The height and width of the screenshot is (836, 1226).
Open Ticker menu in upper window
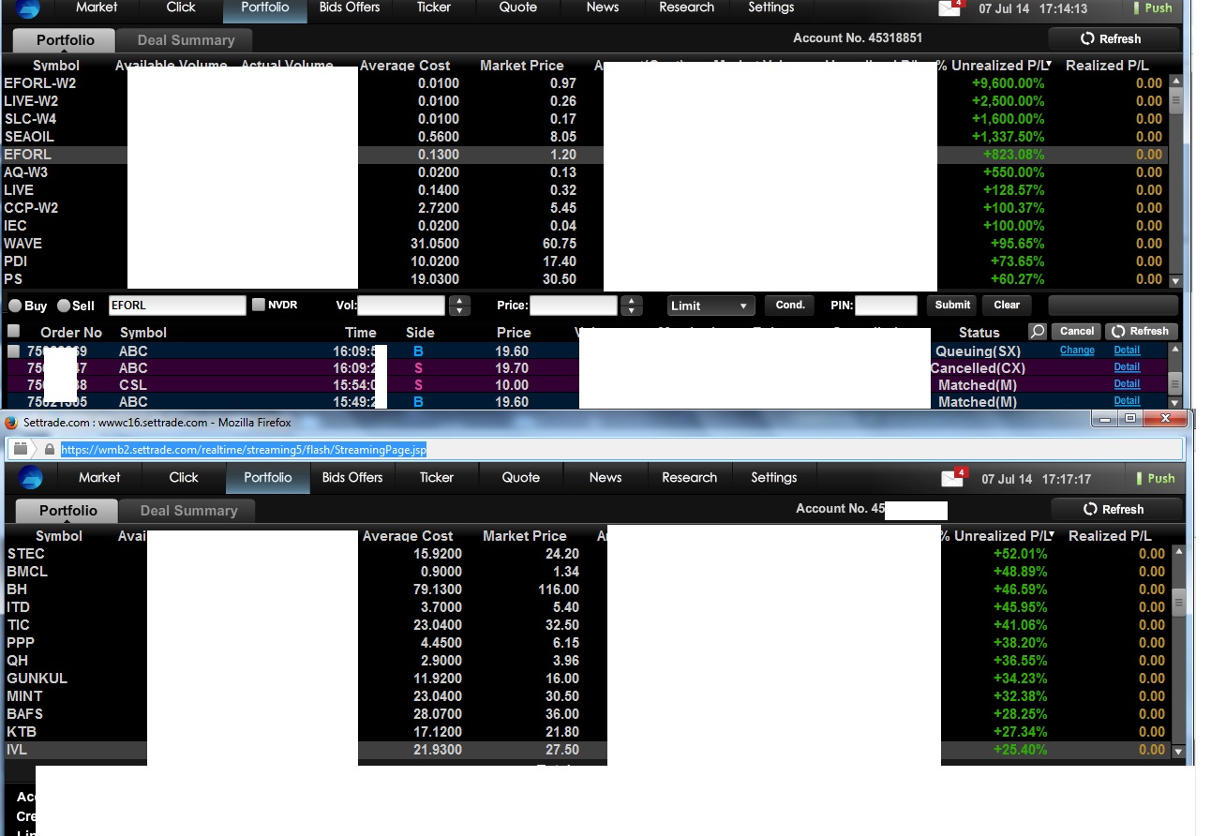click(x=434, y=7)
